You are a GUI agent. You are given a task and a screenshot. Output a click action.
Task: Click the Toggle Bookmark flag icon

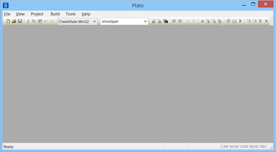tap(202, 21)
